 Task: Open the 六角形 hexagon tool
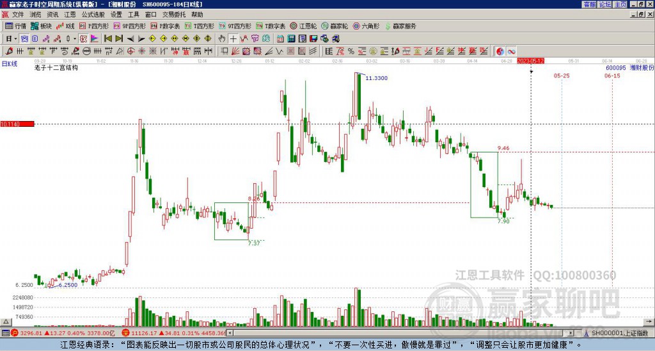367,26
